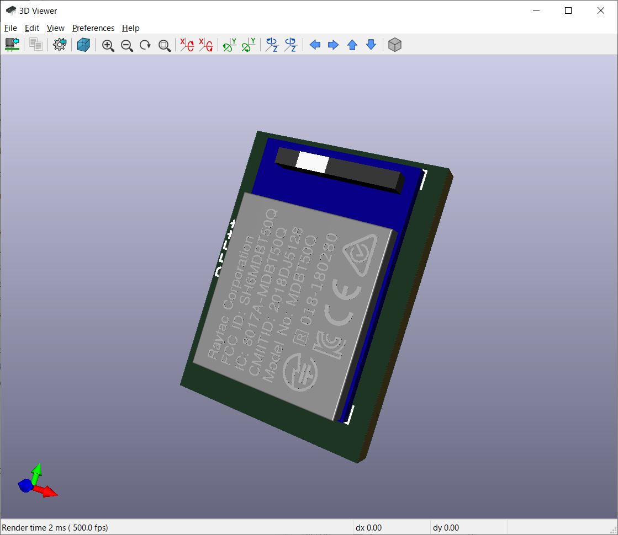Move board up with up arrow

352,45
